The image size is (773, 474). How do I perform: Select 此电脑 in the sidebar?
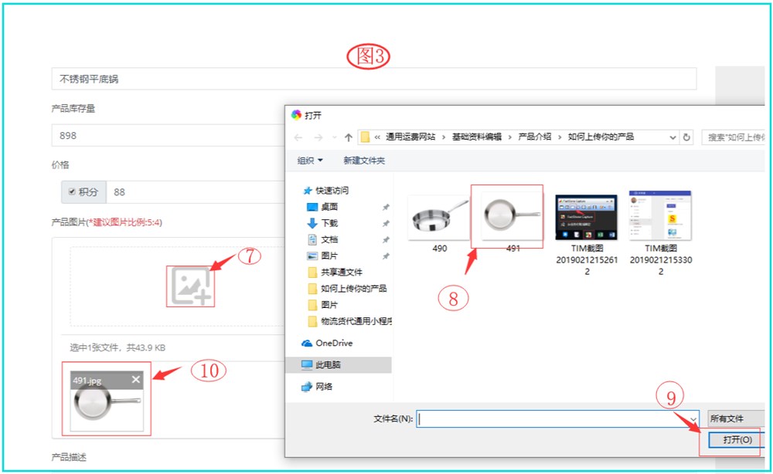click(328, 364)
